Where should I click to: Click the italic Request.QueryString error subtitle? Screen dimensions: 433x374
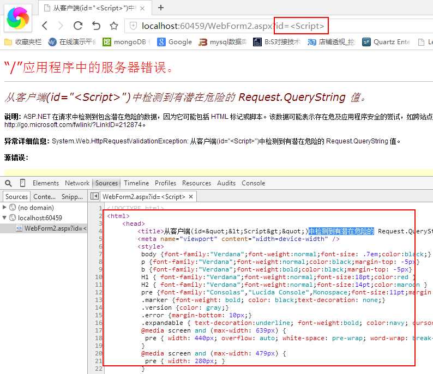click(185, 97)
